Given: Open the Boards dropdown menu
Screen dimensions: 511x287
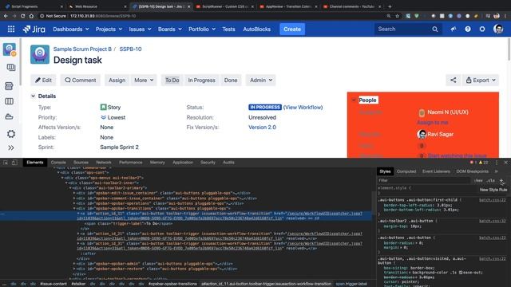Looking at the screenshot, I should [x=170, y=29].
